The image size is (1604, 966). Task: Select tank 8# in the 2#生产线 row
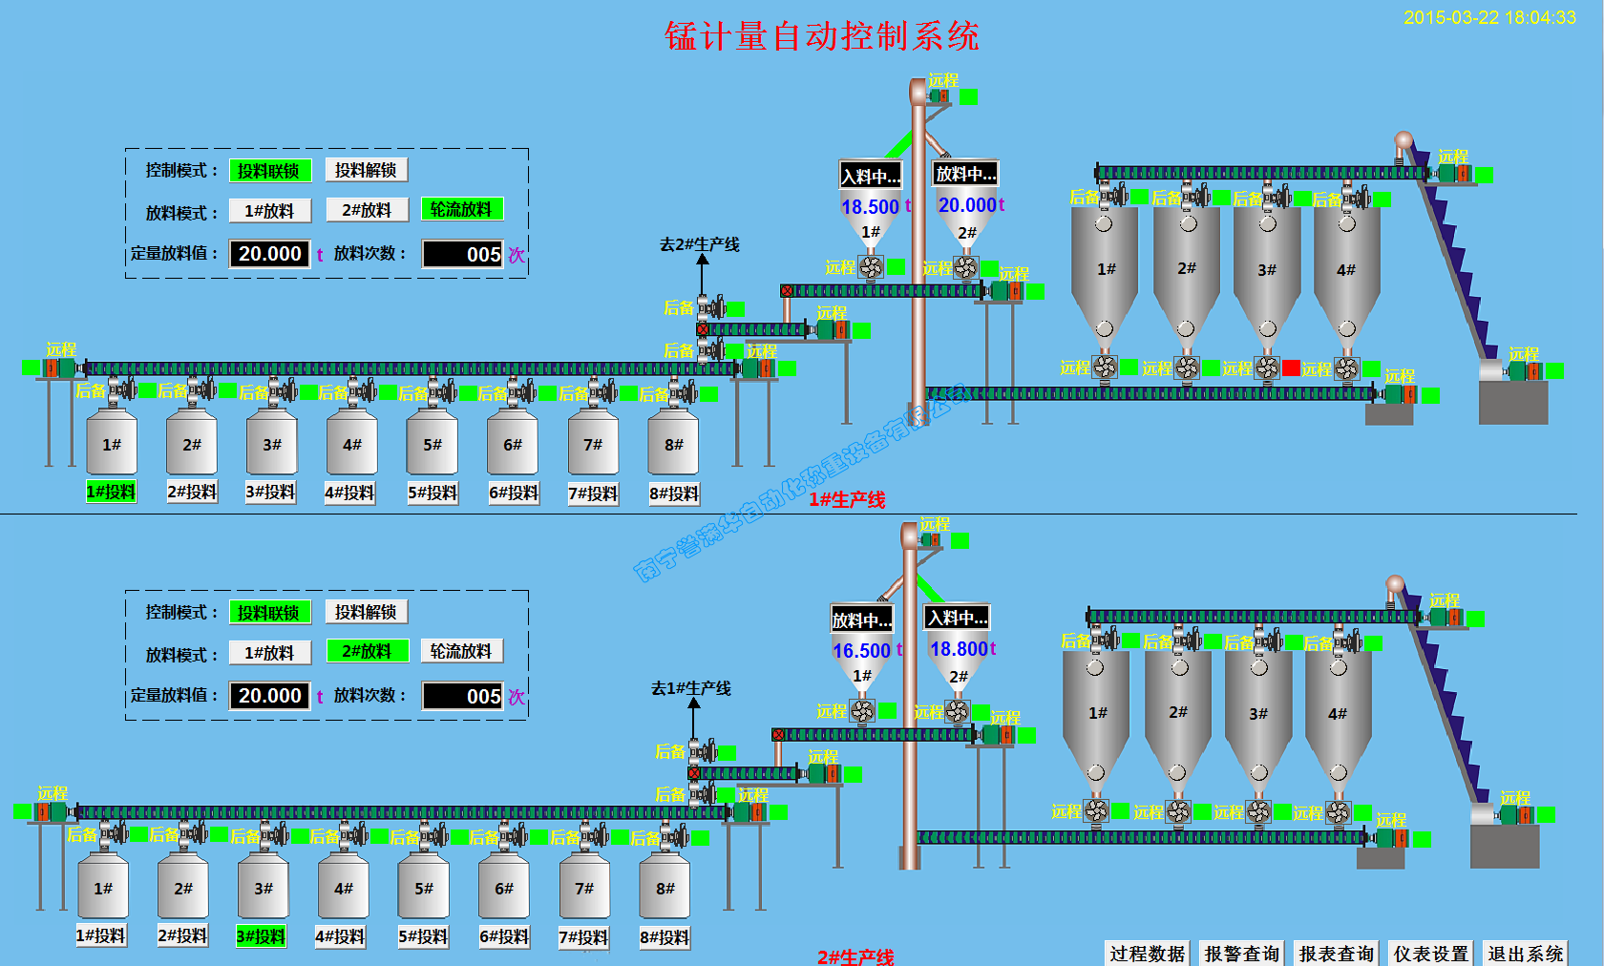coord(665,888)
